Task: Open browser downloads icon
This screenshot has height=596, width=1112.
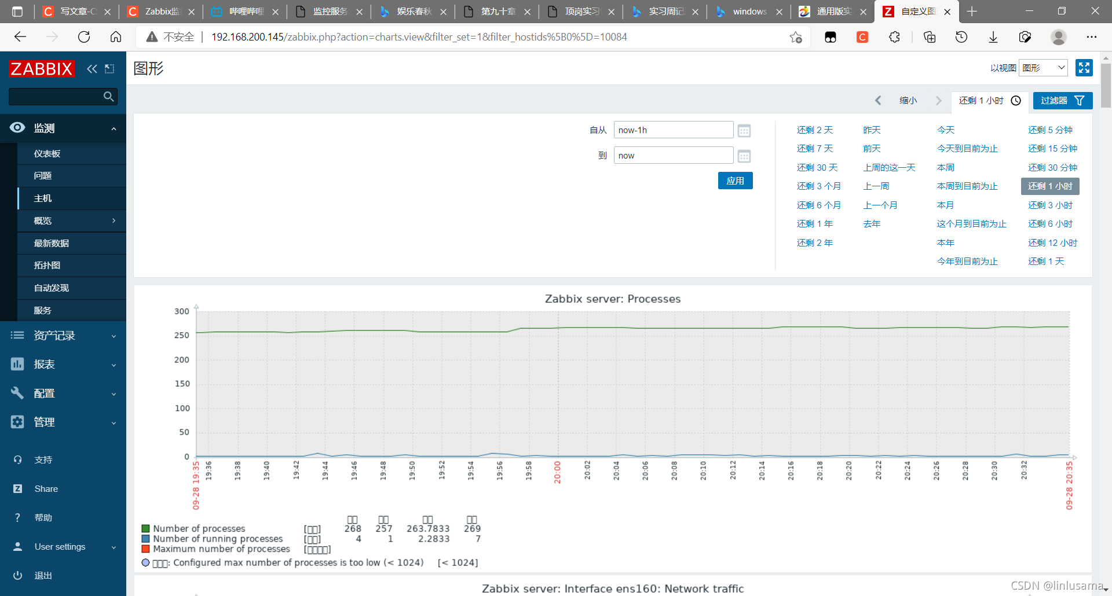Action: pyautogui.click(x=993, y=37)
